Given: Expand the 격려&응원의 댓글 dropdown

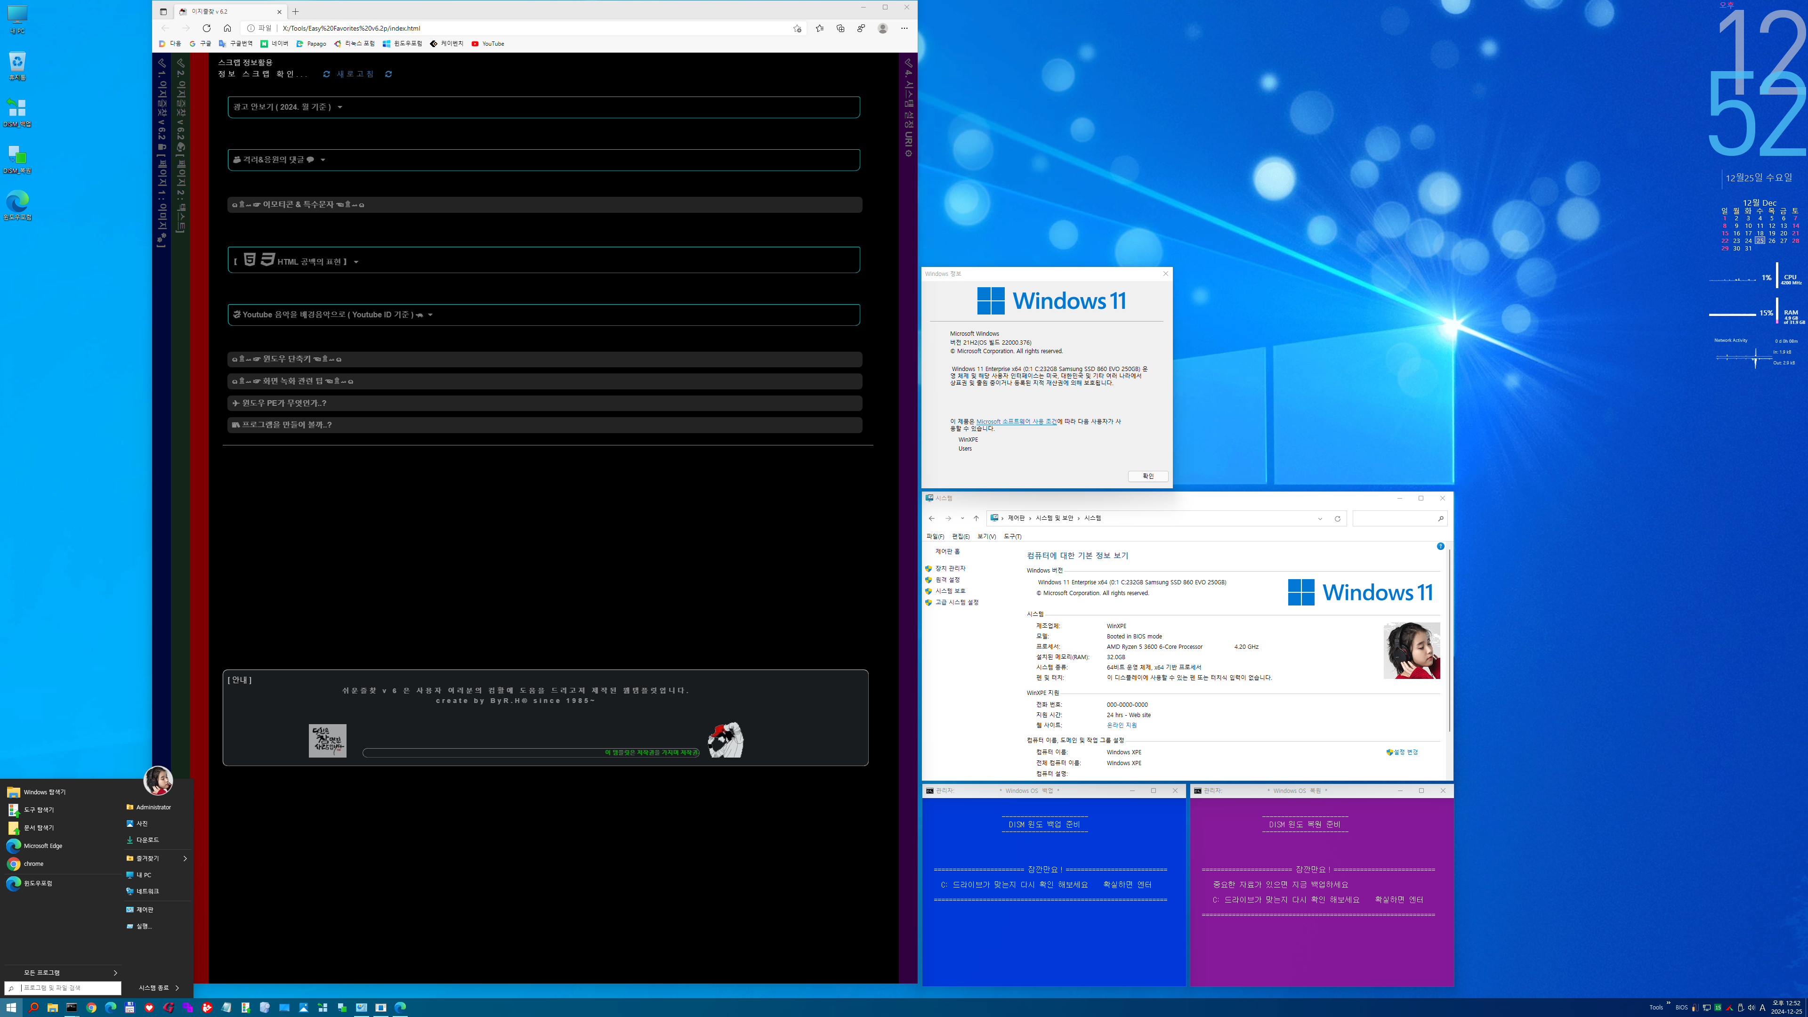Looking at the screenshot, I should pos(544,159).
